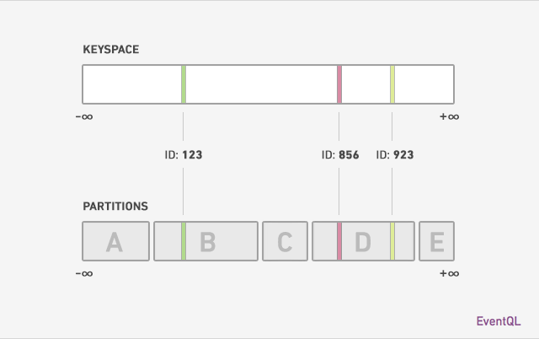Click the PARTITIONS heading
This screenshot has height=339, width=539.
point(115,207)
